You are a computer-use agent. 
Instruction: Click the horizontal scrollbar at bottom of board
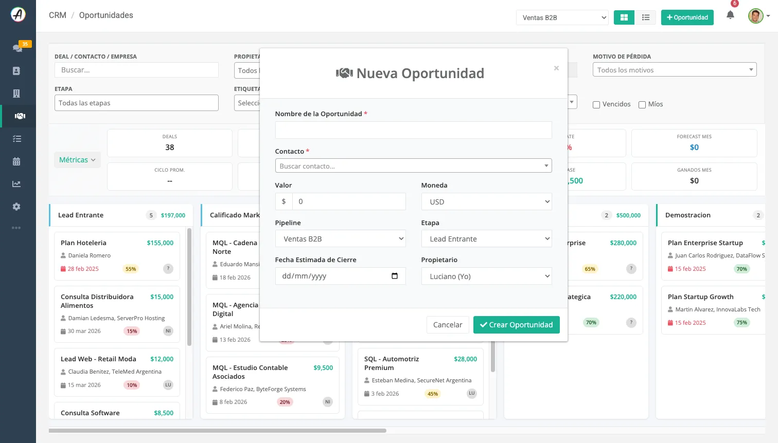click(x=218, y=431)
